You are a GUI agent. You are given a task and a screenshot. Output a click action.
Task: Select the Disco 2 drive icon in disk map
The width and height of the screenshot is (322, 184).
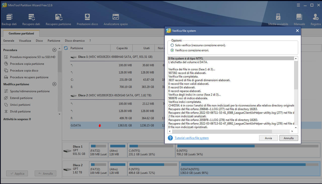tap(67, 169)
